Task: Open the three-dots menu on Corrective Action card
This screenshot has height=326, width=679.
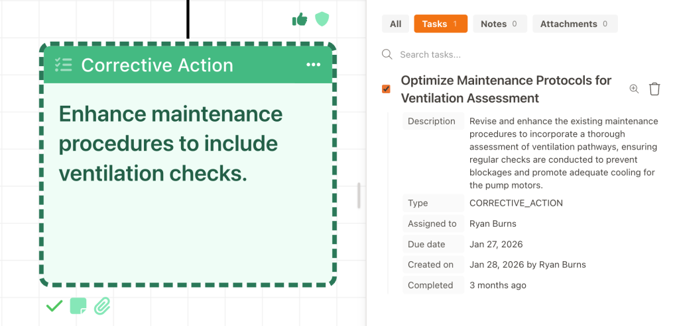Action: [314, 65]
